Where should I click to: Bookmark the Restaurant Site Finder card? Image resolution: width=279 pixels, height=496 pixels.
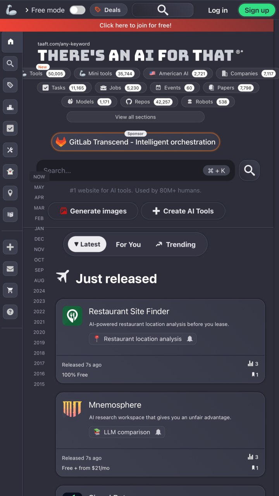coord(255,375)
